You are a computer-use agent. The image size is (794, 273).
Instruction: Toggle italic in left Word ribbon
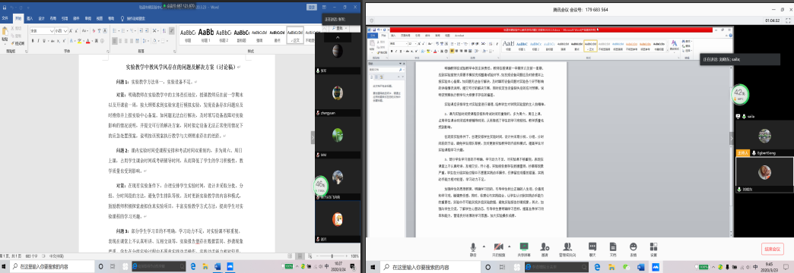(38, 40)
